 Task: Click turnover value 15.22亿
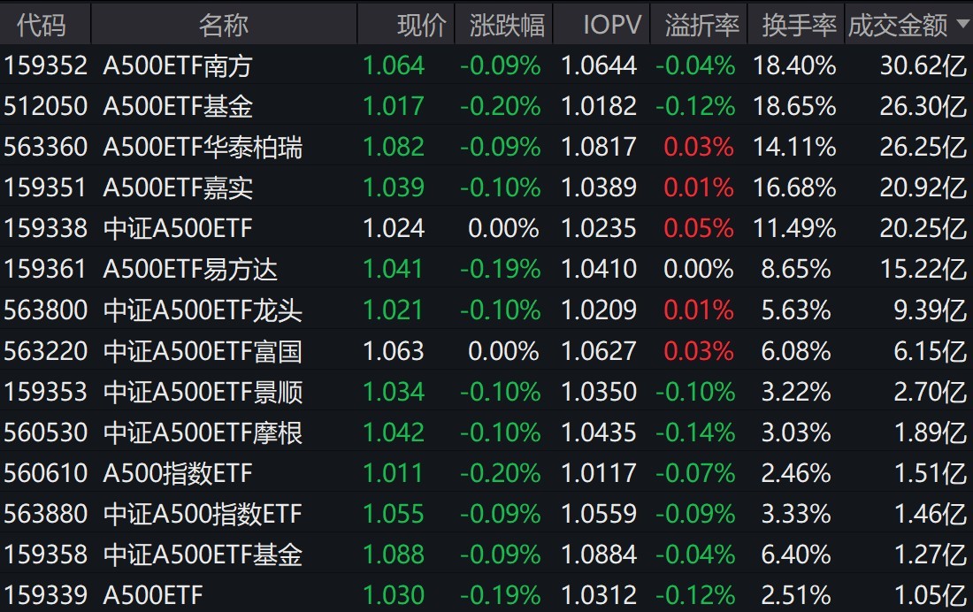923,270
